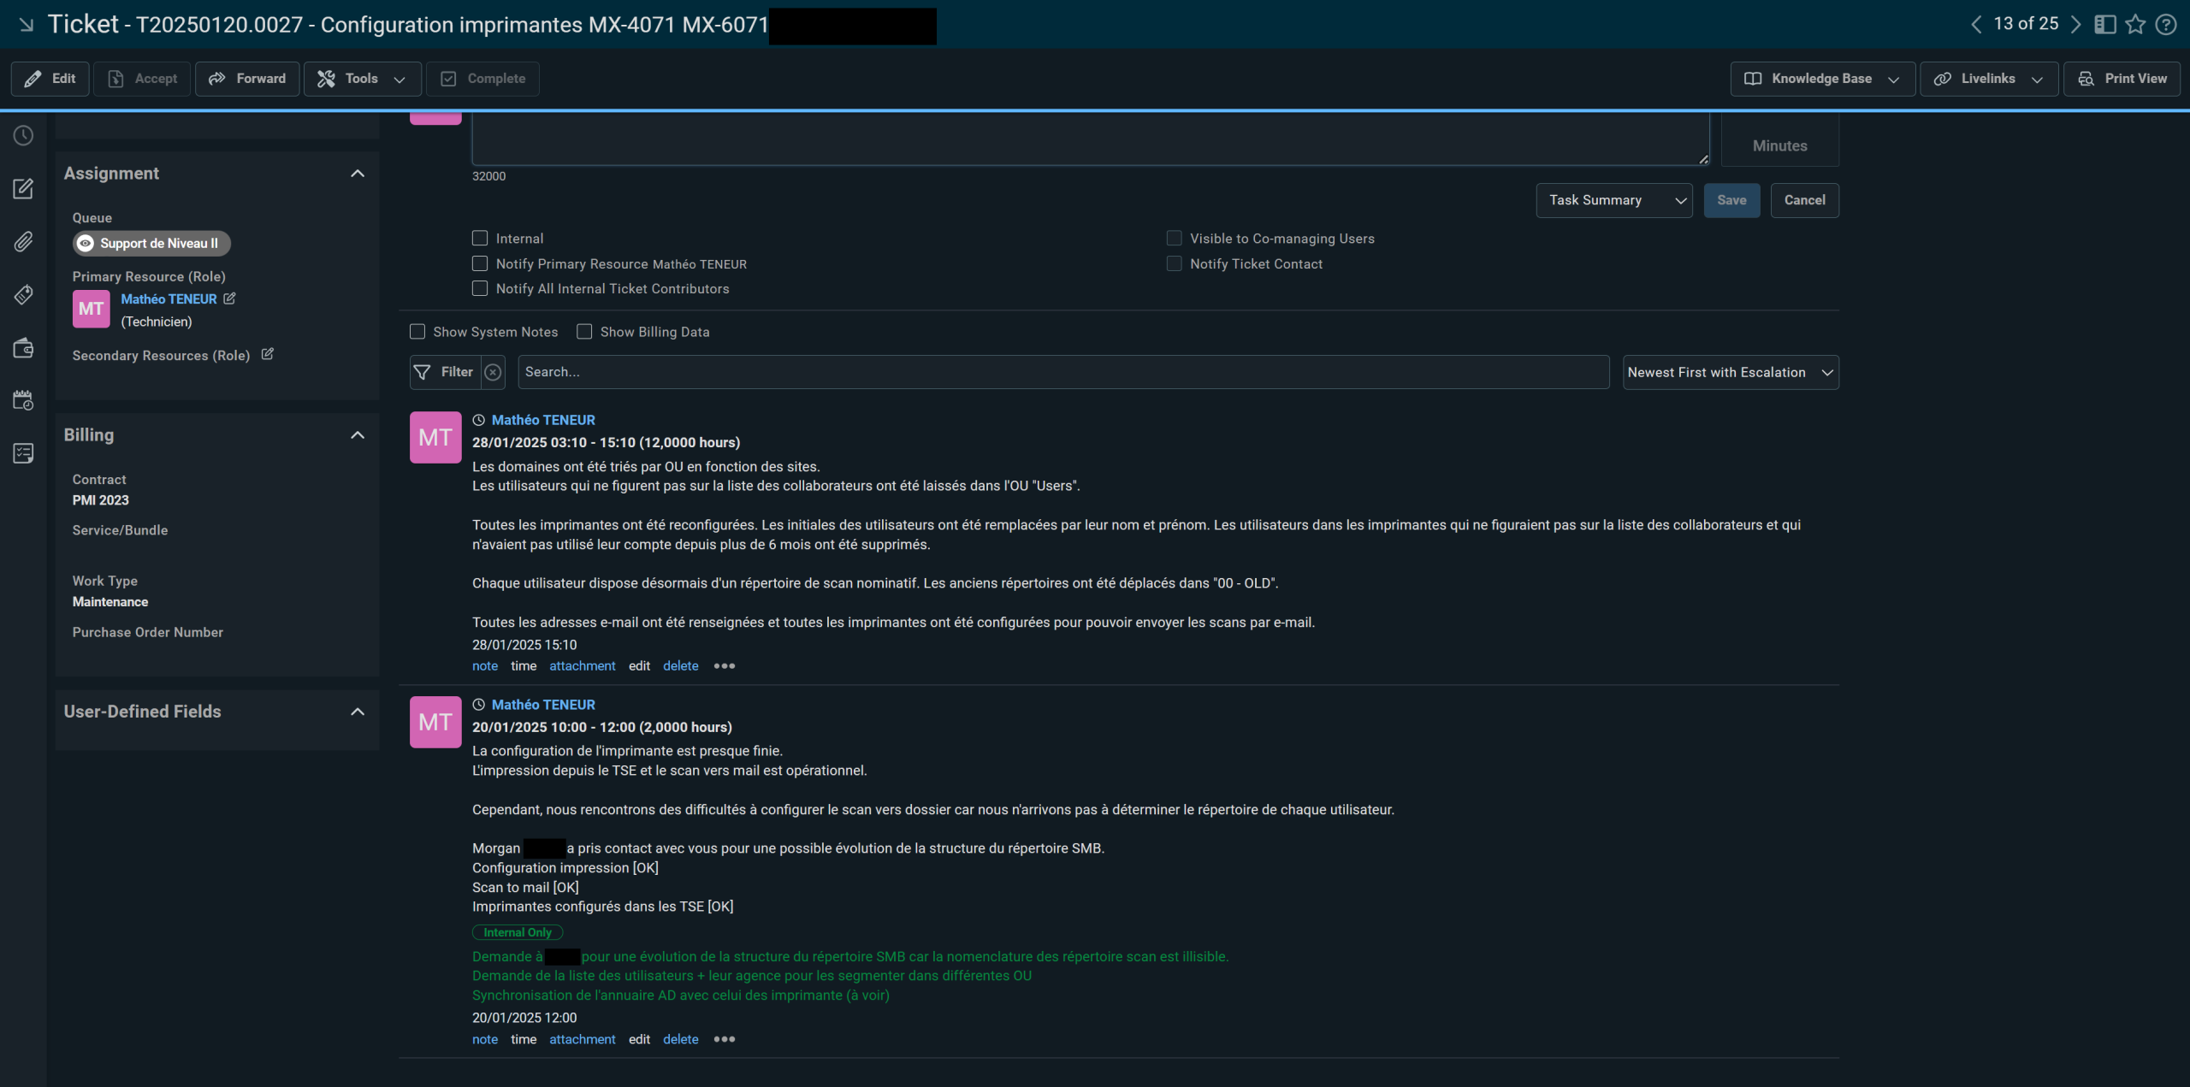Click the Filter button
The image size is (2190, 1087).
coord(444,372)
